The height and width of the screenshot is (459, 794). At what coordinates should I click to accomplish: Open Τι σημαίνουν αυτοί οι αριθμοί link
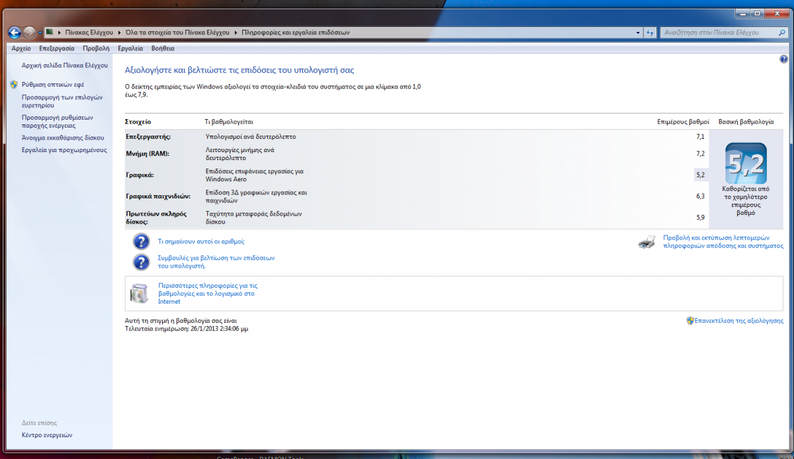200,241
